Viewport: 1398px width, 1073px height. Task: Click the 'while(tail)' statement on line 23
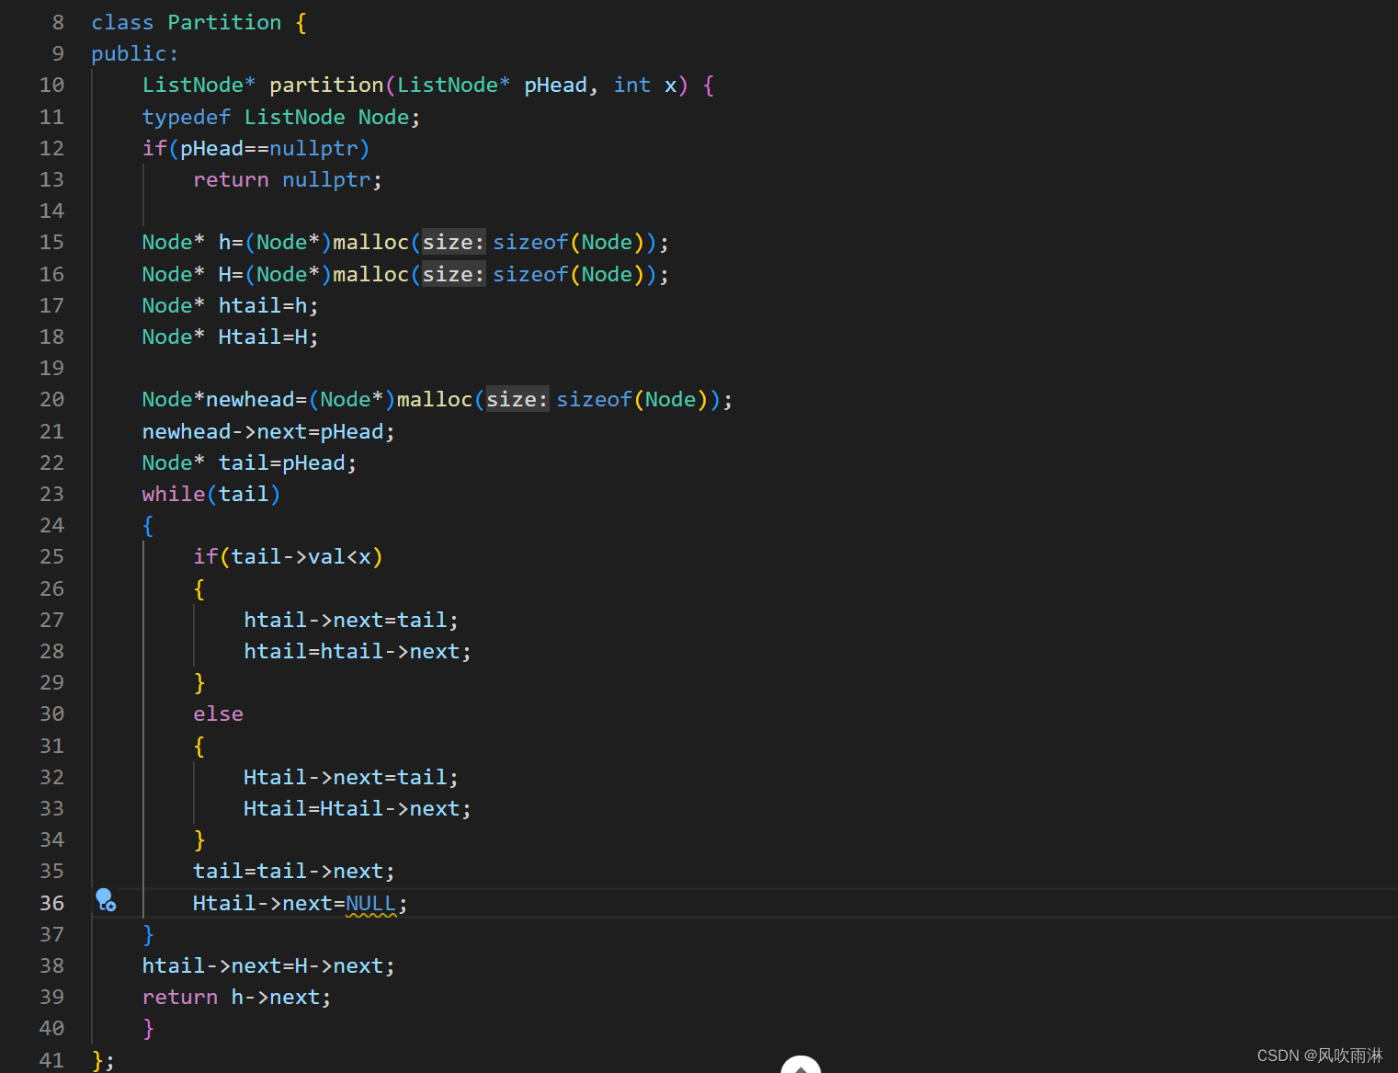click(211, 494)
